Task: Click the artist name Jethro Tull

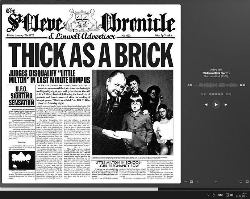Action: 216,70
